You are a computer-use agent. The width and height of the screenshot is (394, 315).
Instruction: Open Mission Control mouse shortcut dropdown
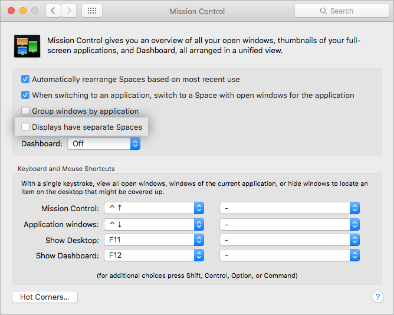click(289, 208)
